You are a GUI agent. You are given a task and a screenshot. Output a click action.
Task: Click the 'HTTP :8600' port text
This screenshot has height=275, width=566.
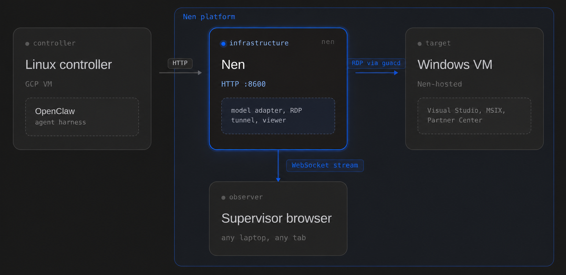click(x=243, y=84)
